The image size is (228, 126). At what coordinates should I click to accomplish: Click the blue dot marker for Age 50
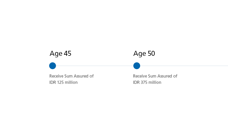point(137,66)
